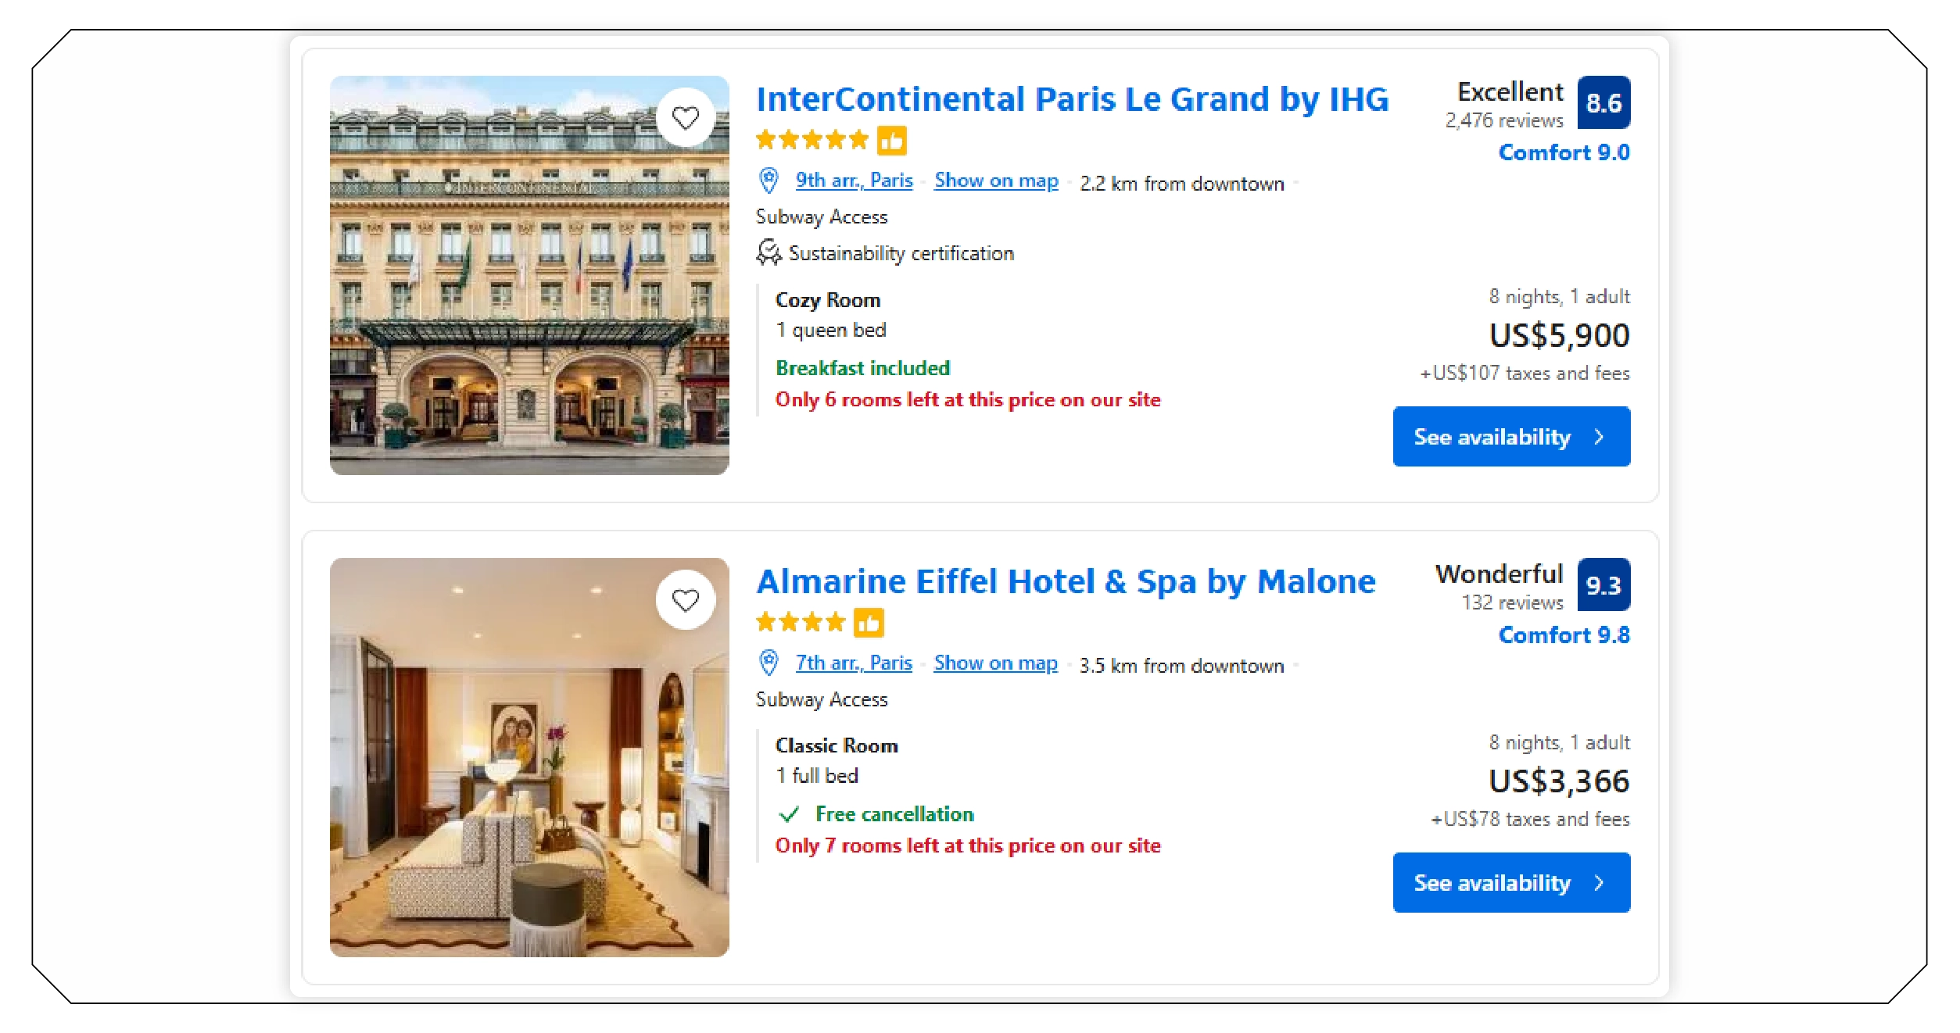The height and width of the screenshot is (1033, 1960).
Task: Click the chevron on Almarine's See availability button
Action: coord(1599,882)
